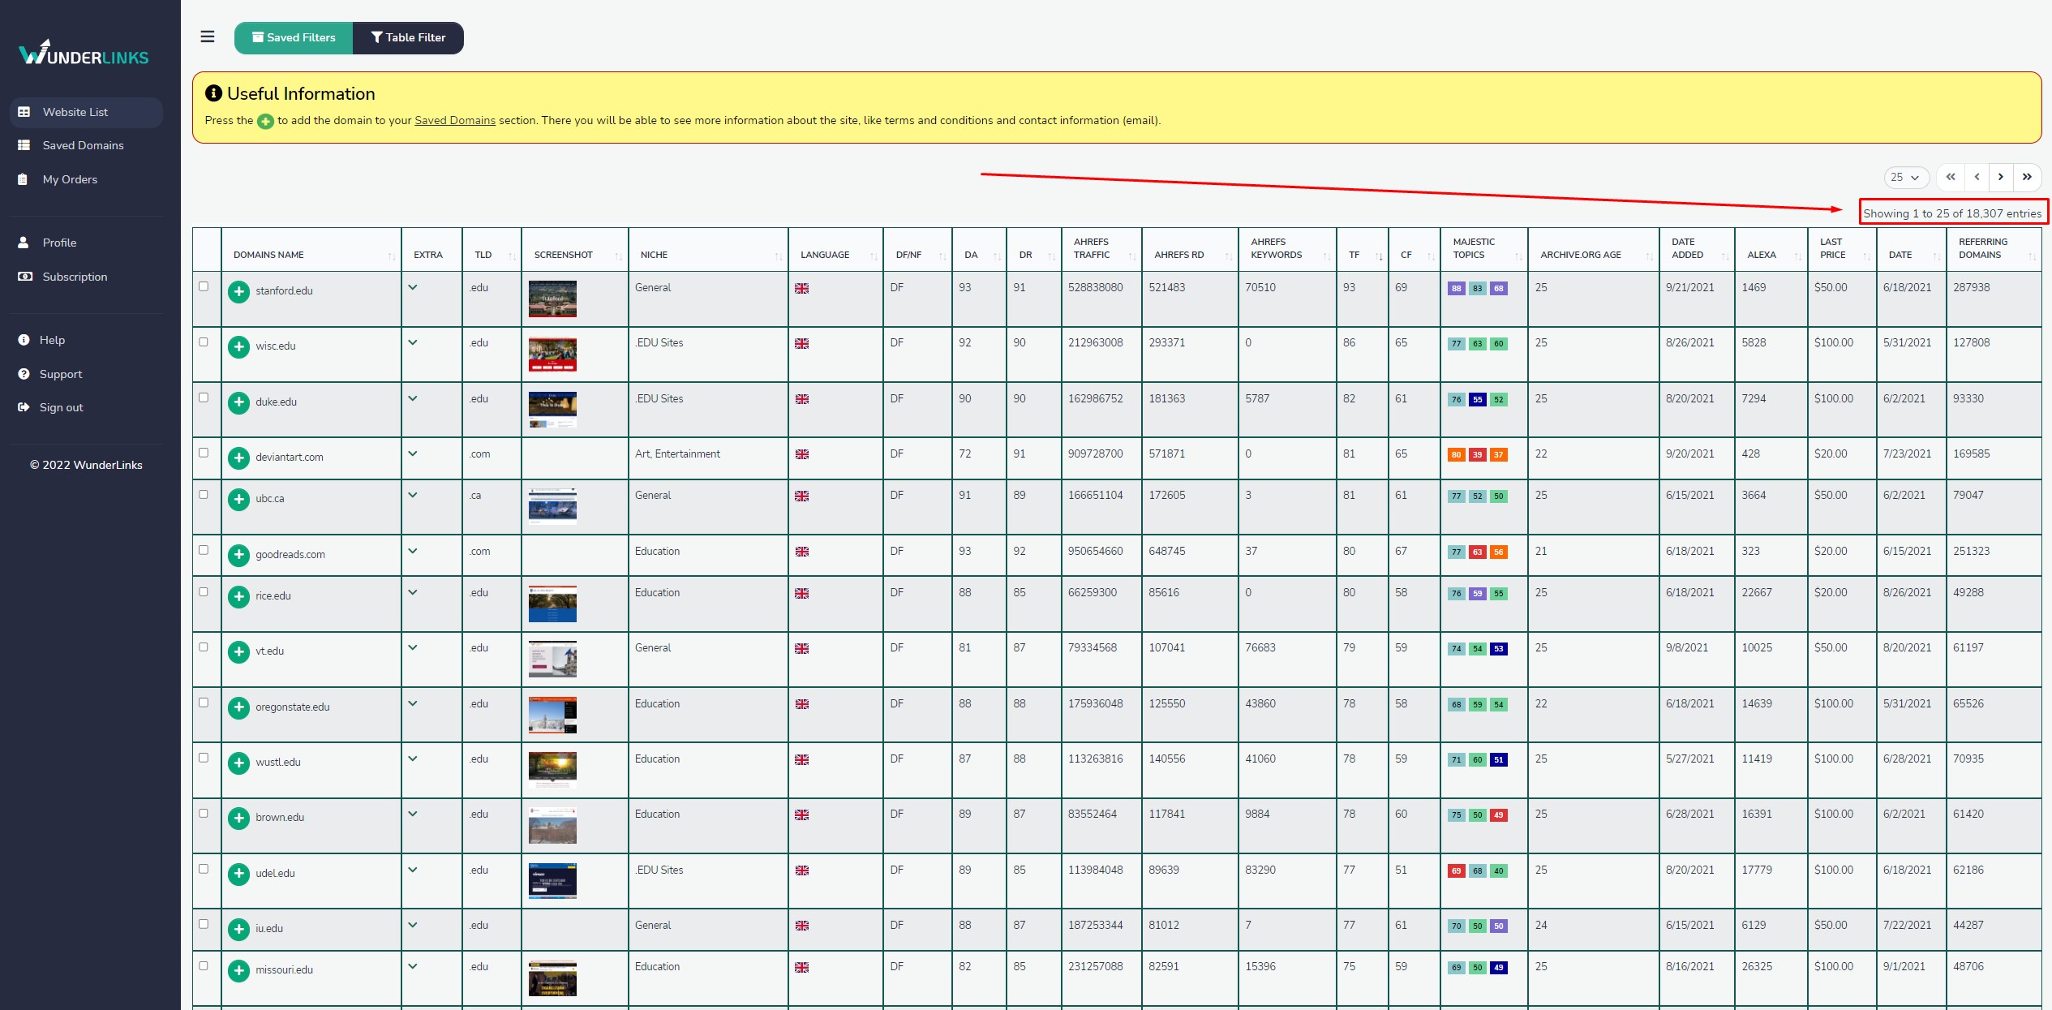Sort table by Ahrefs Traffic column

click(x=1101, y=248)
